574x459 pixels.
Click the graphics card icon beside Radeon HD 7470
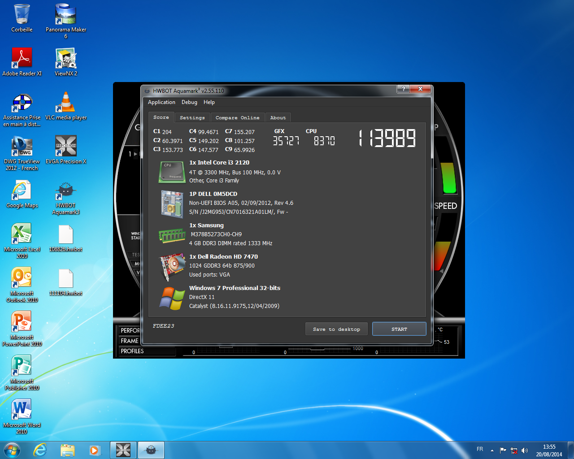click(172, 267)
